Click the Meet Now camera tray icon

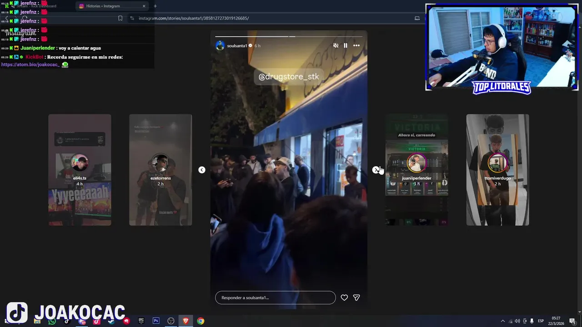tap(525, 321)
